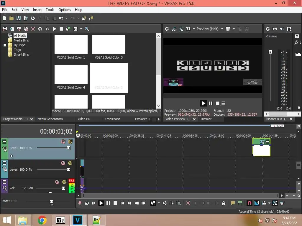Open 7-Zip from the taskbar
The image size is (302, 226).
60,220
